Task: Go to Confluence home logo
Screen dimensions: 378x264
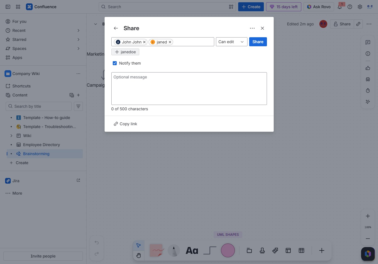Action: [x=41, y=7]
